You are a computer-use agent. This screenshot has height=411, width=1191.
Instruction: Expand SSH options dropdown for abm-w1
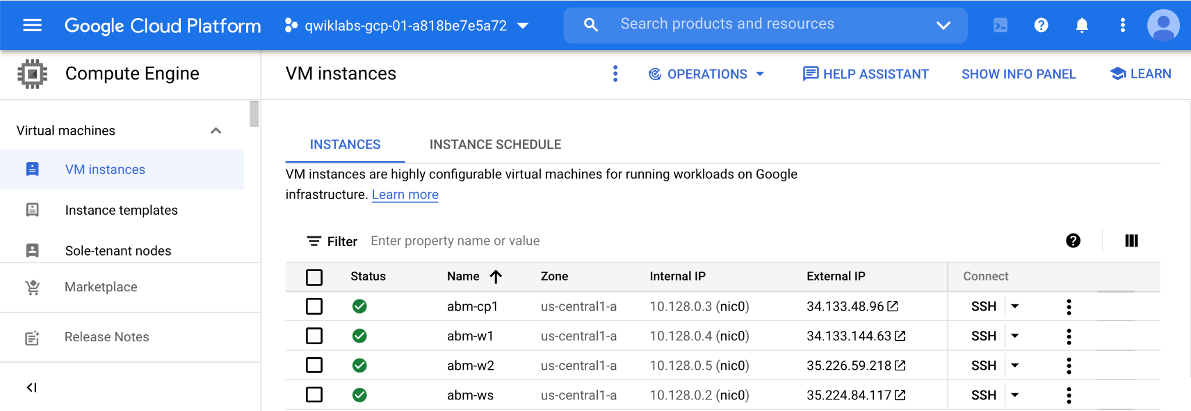point(1015,336)
